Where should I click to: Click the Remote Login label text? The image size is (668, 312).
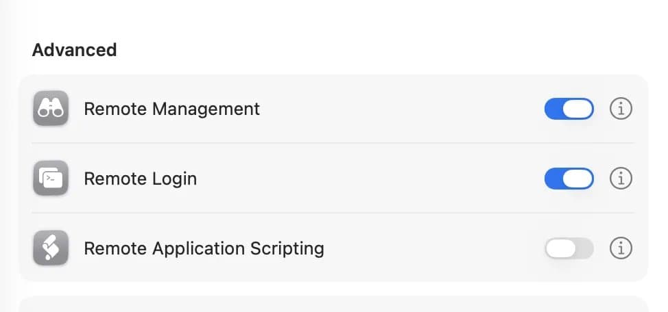click(x=140, y=179)
